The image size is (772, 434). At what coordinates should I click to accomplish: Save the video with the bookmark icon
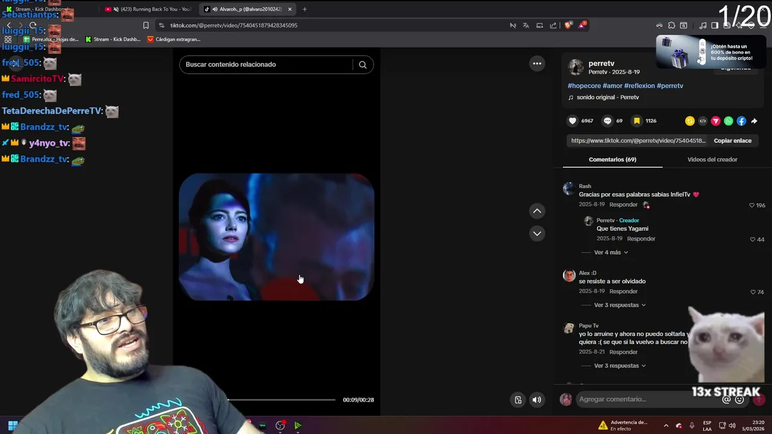pos(636,121)
